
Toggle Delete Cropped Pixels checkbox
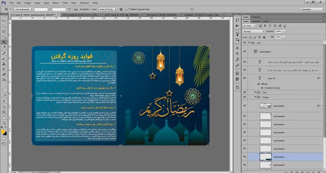(x=128, y=9)
